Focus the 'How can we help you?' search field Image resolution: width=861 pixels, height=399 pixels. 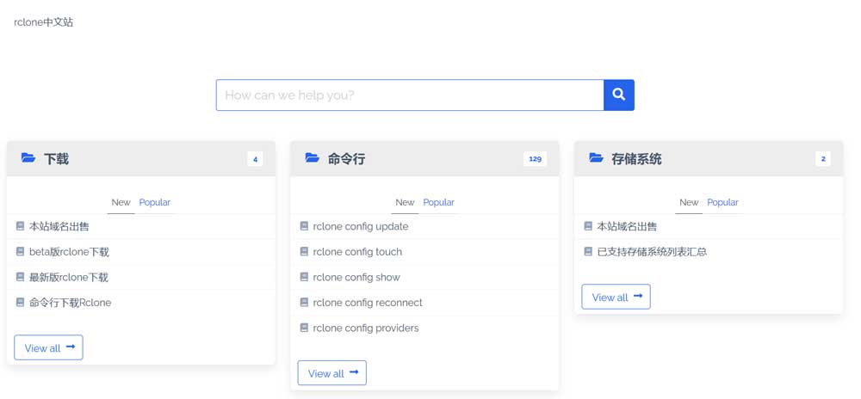pos(409,95)
